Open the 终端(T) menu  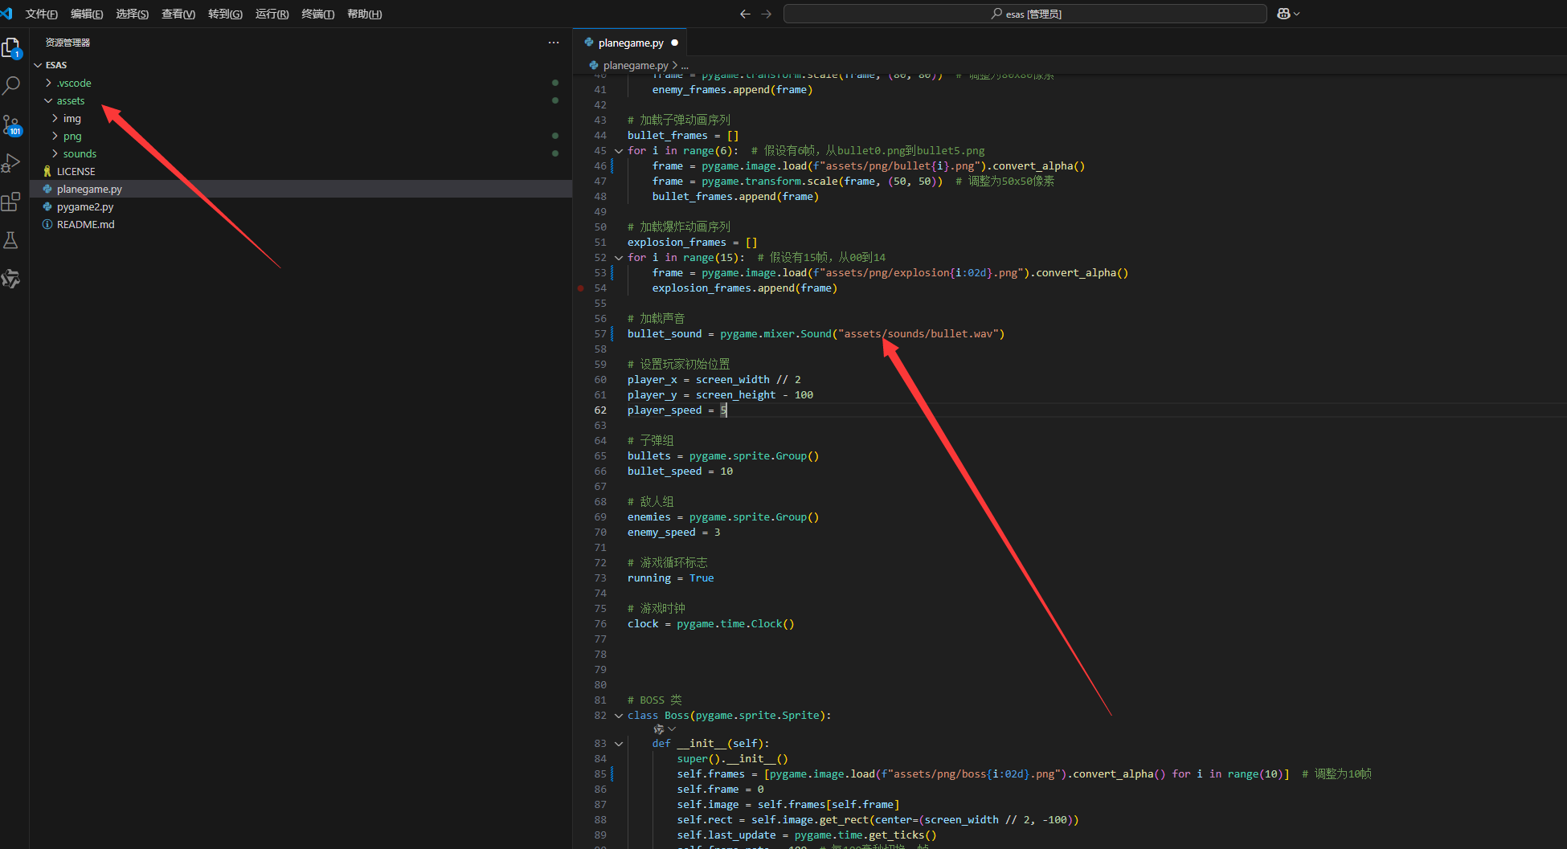[317, 14]
